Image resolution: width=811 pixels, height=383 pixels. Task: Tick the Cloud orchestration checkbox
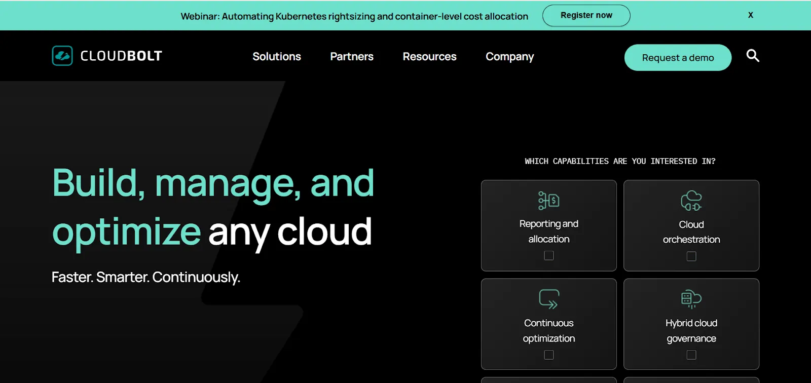coord(691,256)
